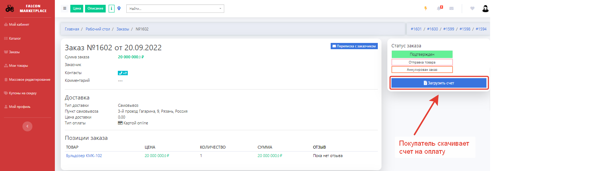Image resolution: width=605 pixels, height=171 pixels.
Task: Click the user profile avatar
Action: [x=485, y=8]
